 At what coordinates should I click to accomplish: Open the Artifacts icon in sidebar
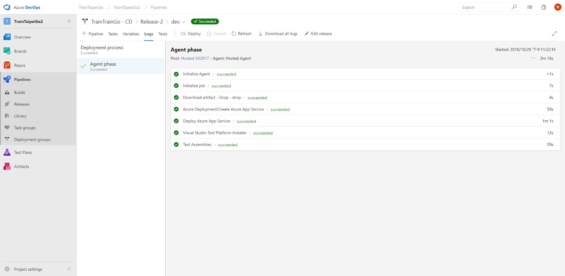[x=7, y=167]
